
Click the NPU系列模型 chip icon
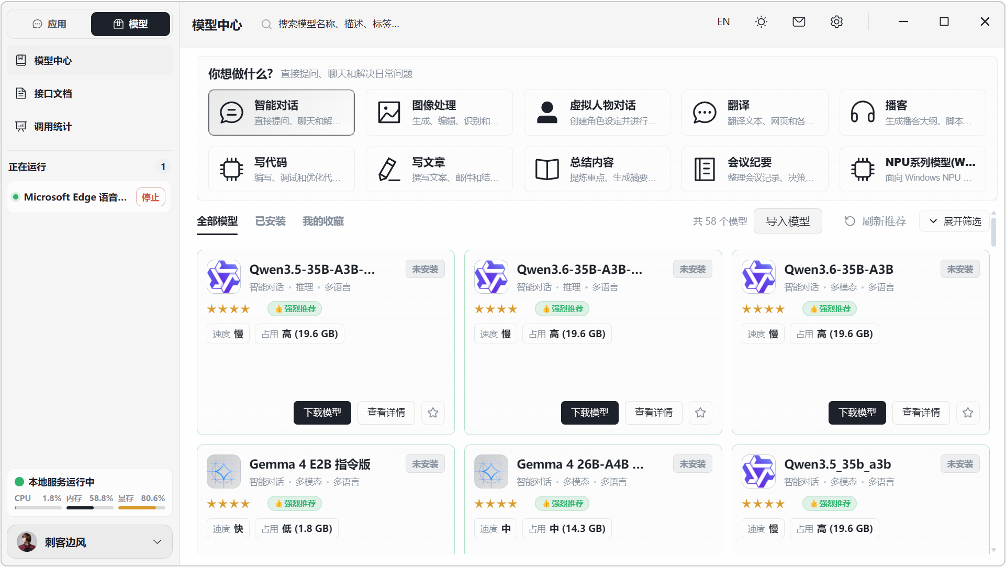pyautogui.click(x=863, y=170)
